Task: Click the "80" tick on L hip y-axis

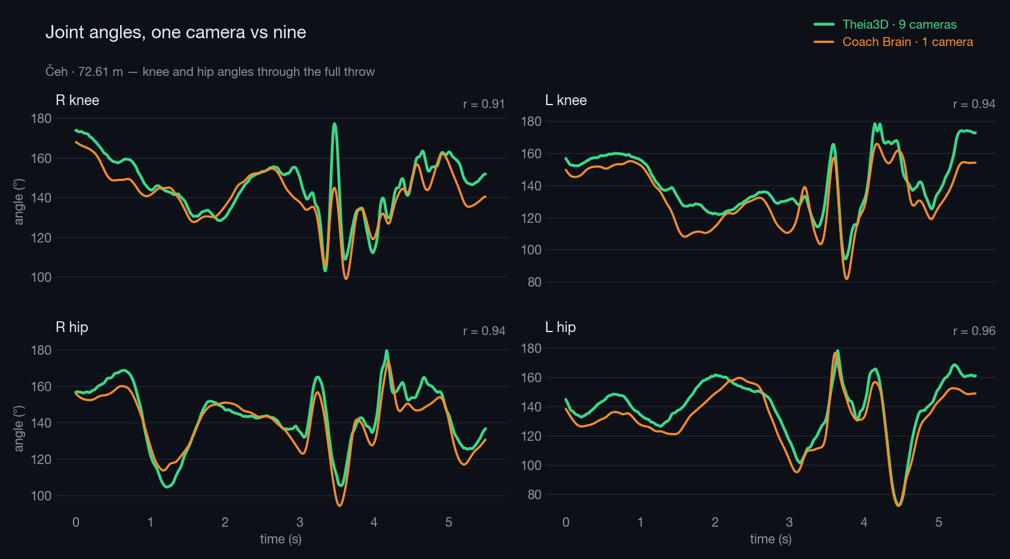Action: tap(534, 494)
